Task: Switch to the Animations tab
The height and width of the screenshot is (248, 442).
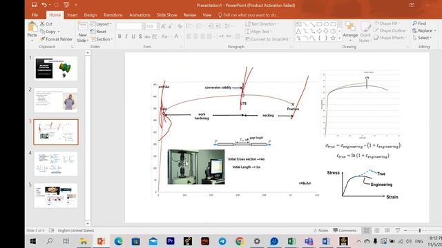Action: click(140, 15)
